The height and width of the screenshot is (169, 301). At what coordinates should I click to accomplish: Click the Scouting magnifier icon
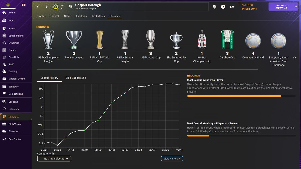click(4, 102)
